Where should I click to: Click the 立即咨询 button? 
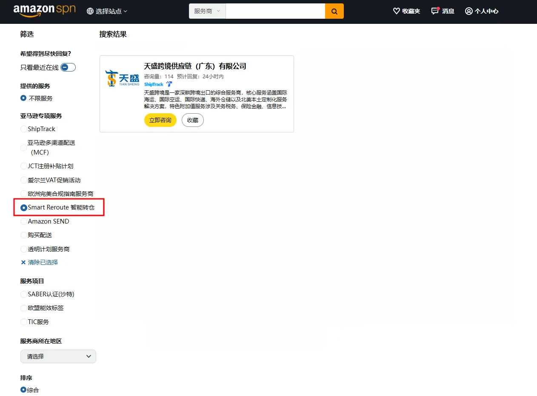(x=160, y=120)
